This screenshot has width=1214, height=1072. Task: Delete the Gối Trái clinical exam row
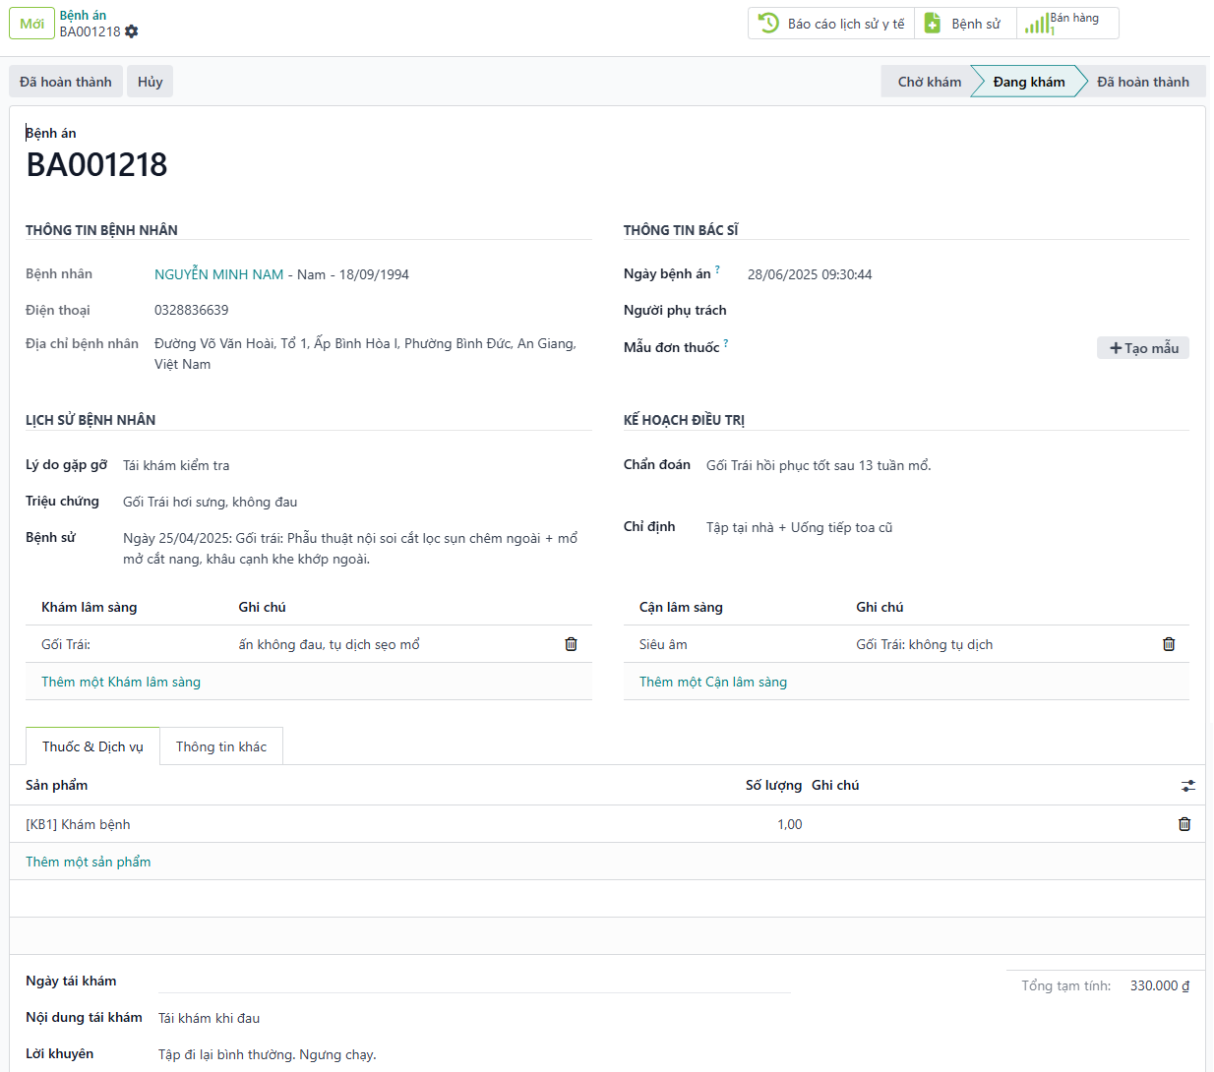click(571, 644)
